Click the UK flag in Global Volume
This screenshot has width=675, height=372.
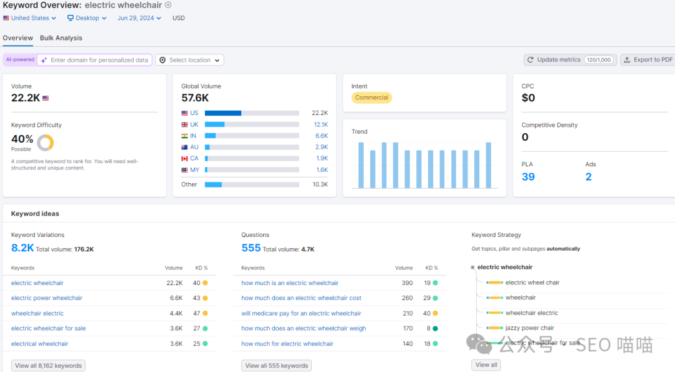184,124
